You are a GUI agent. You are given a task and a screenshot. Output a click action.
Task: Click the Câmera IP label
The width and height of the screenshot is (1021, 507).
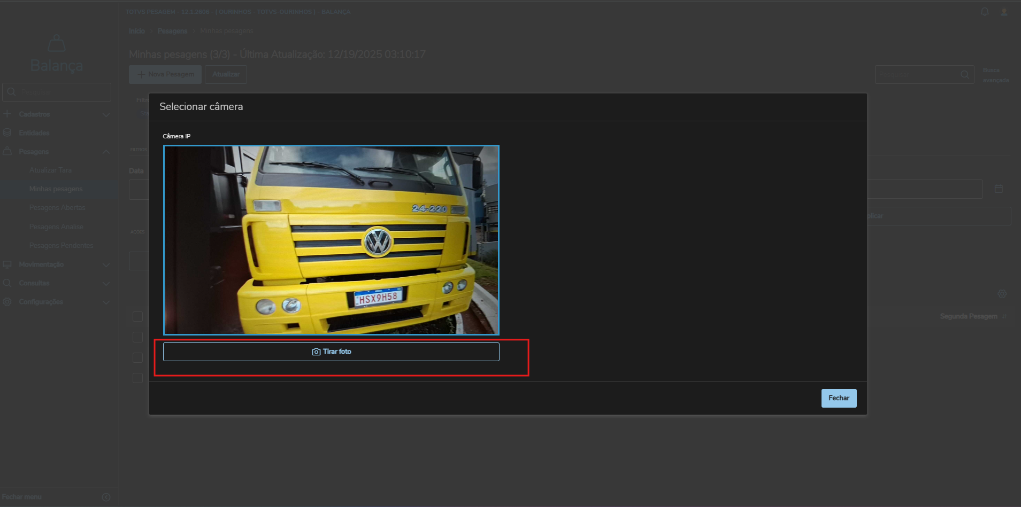(x=176, y=136)
